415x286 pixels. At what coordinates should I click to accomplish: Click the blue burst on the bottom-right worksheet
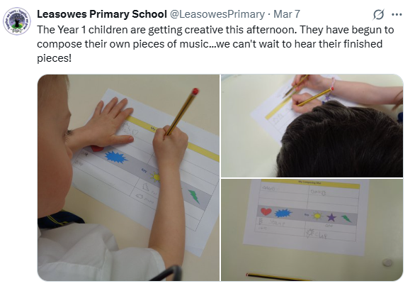[283, 213]
